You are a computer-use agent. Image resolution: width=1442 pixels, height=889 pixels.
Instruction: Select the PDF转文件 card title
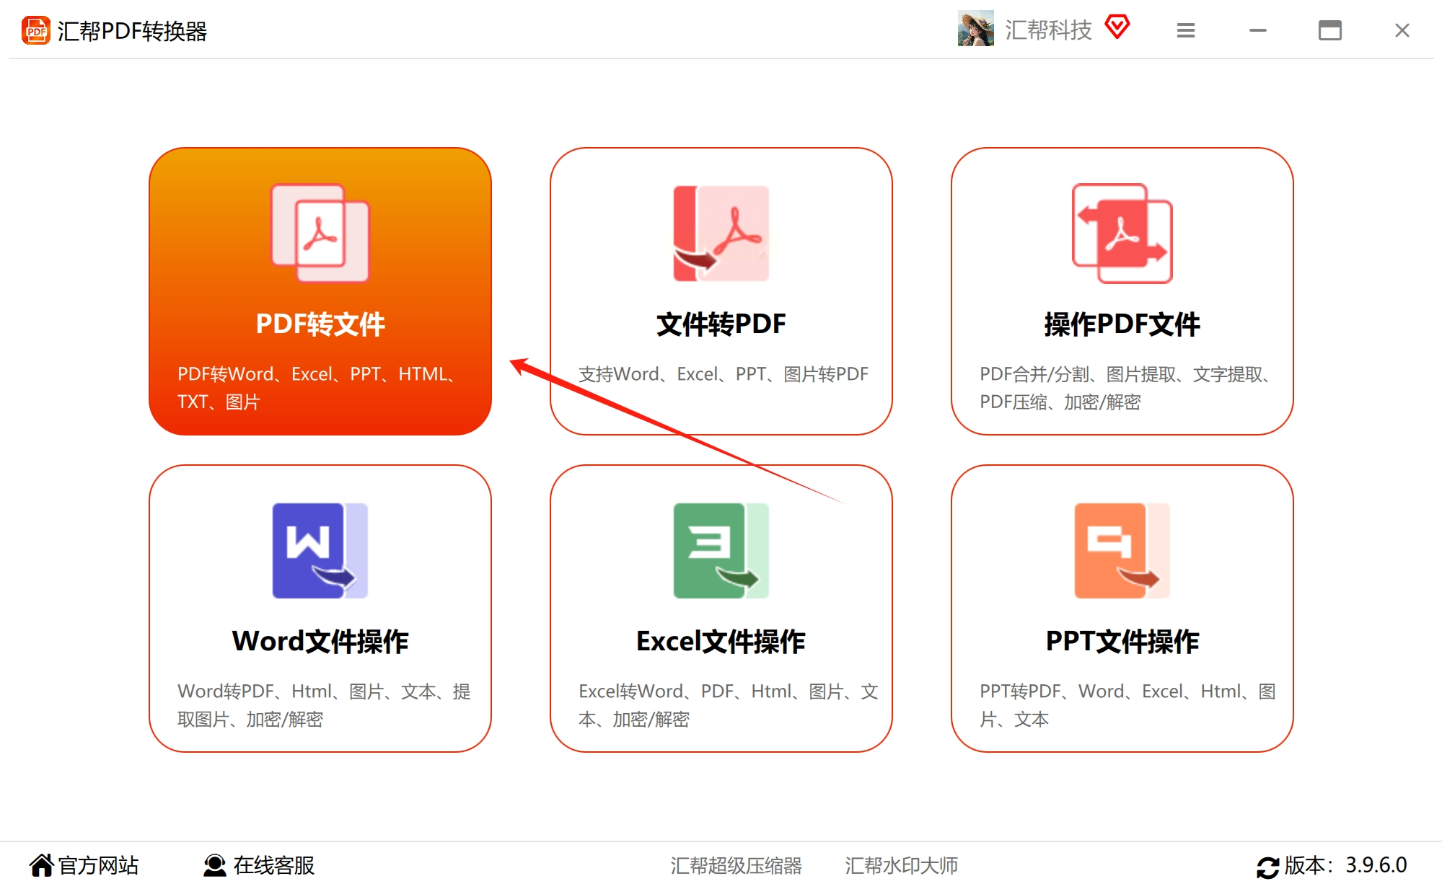click(320, 324)
